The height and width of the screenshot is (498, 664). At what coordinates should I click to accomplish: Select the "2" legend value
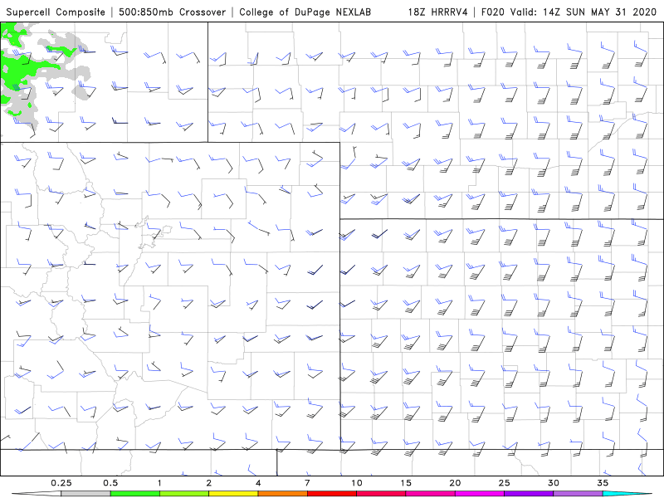(x=209, y=483)
